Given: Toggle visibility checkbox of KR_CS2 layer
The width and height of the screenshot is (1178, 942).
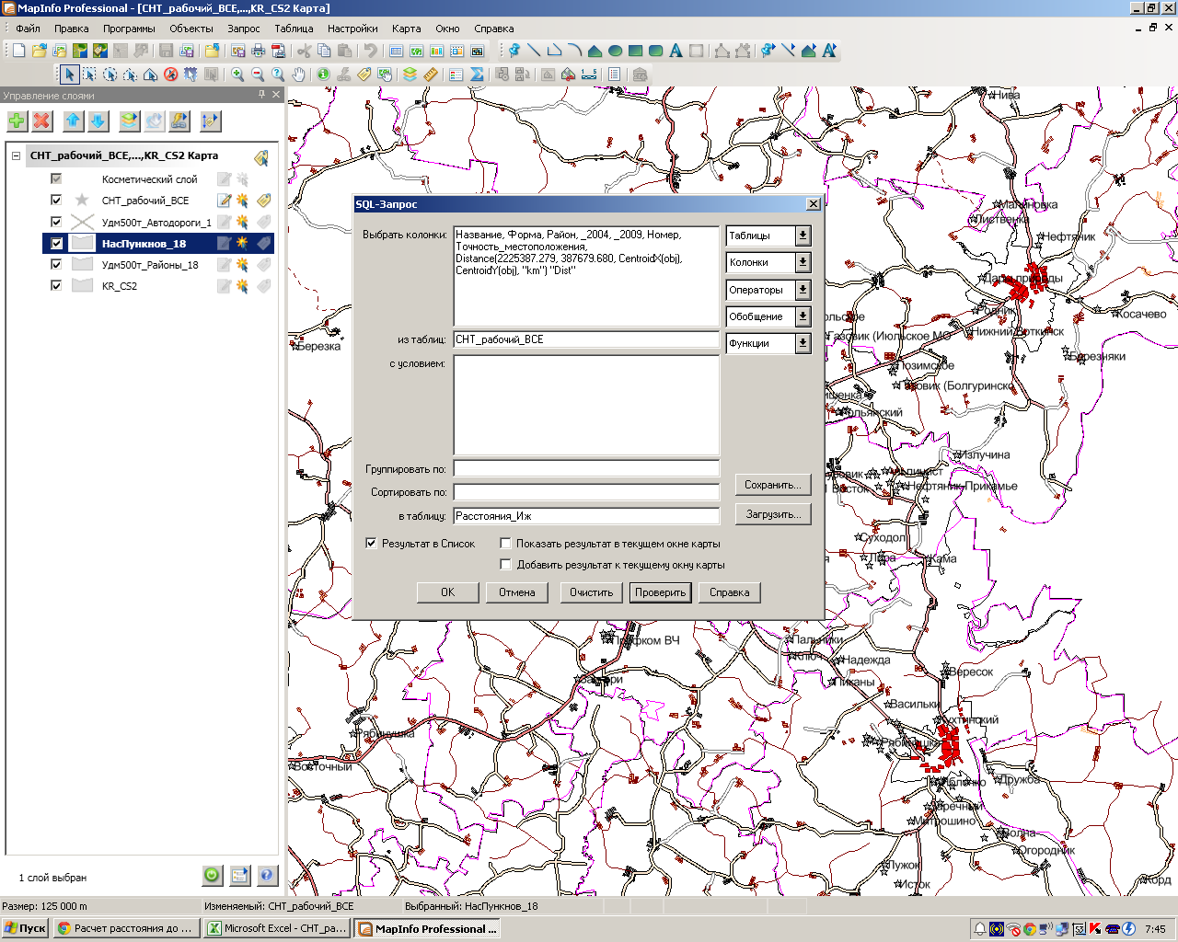Looking at the screenshot, I should click(x=56, y=286).
